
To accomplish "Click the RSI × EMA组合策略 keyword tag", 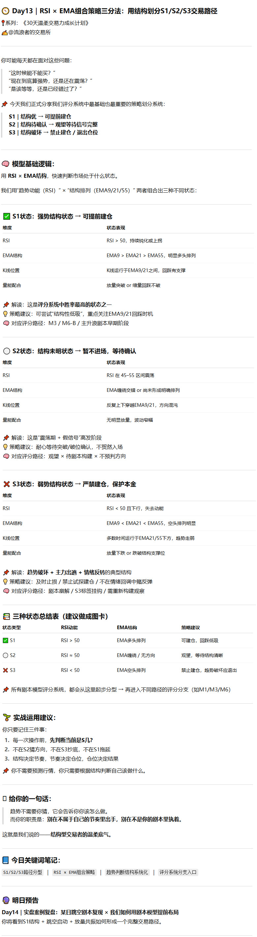I will pyautogui.click(x=74, y=872).
